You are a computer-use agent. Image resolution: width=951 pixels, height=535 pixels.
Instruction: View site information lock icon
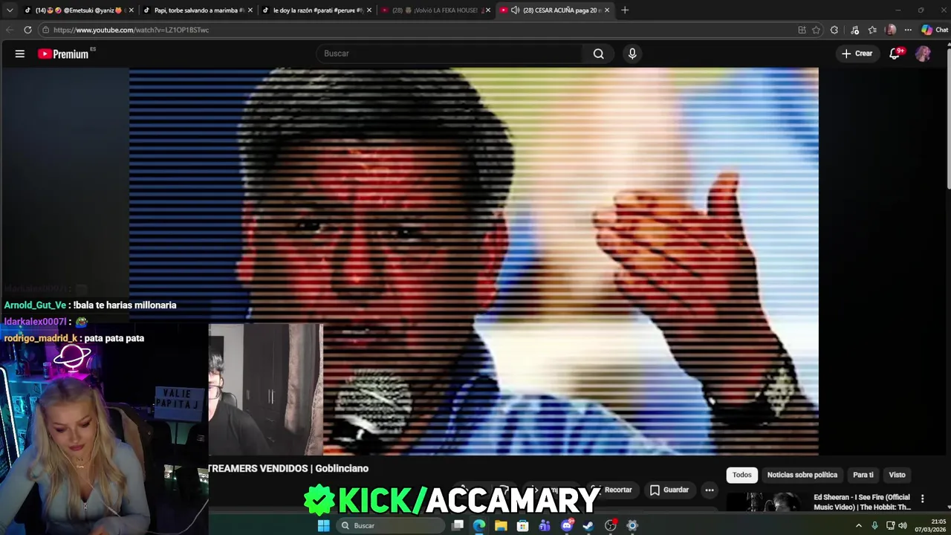click(45, 30)
